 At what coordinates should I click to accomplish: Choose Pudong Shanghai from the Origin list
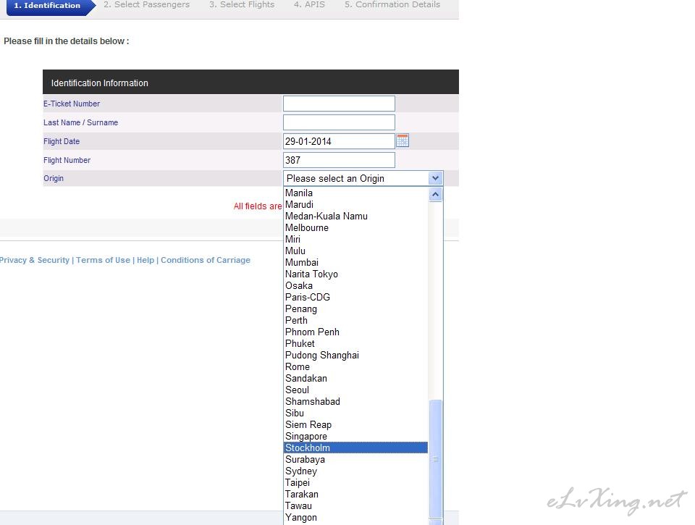[x=356, y=355]
